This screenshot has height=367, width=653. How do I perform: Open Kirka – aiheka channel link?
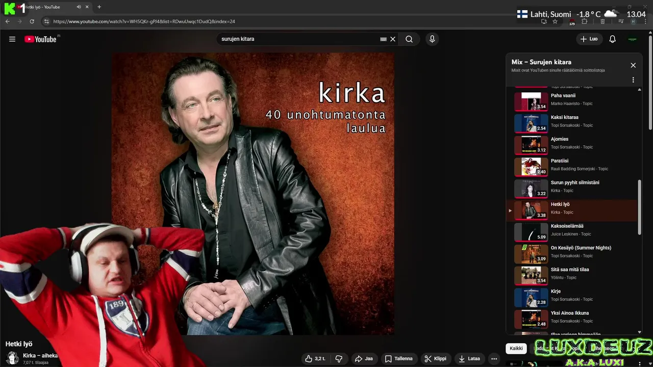coord(40,355)
